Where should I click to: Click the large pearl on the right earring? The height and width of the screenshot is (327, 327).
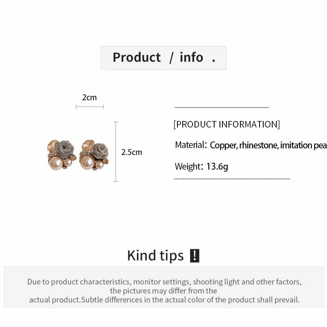coord(88,162)
